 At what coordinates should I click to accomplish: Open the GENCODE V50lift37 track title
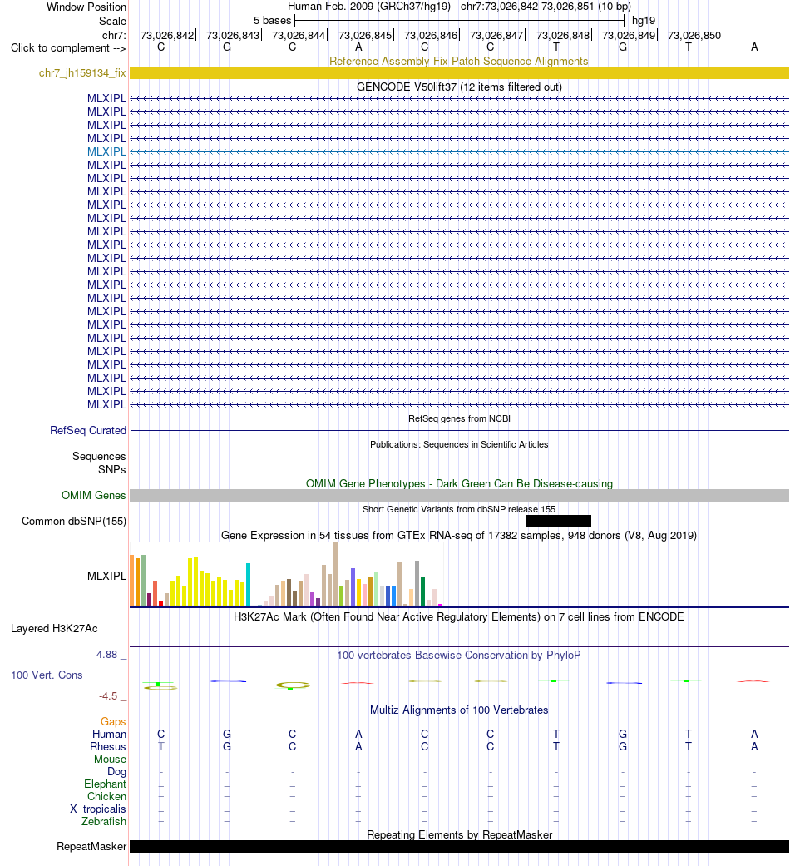point(459,87)
